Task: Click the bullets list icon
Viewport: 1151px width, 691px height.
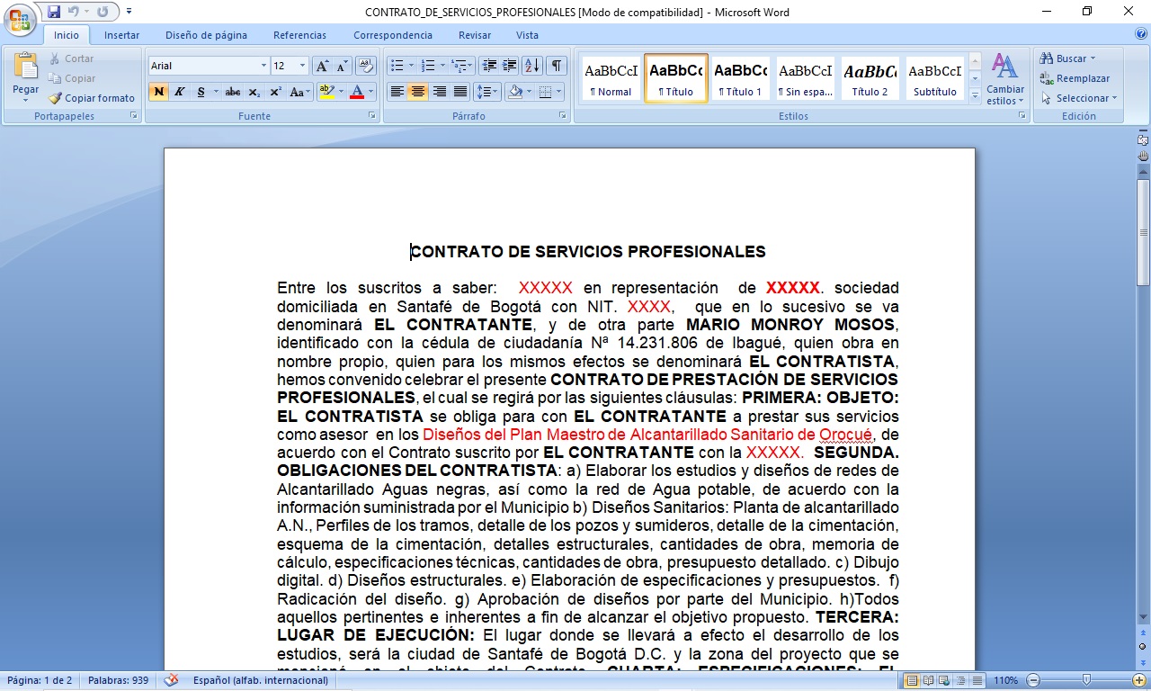Action: coord(397,66)
